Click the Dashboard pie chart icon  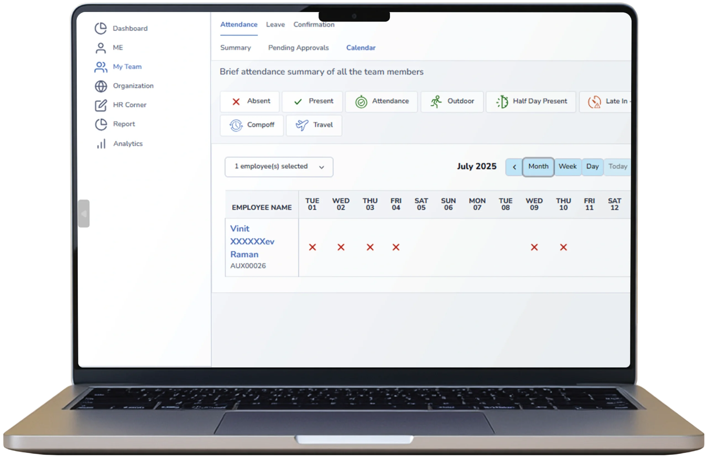click(101, 28)
